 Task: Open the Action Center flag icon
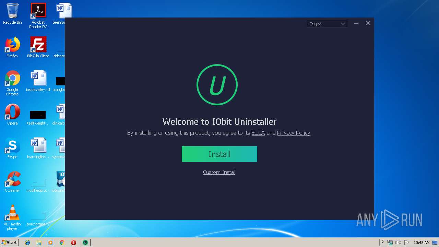point(406,243)
